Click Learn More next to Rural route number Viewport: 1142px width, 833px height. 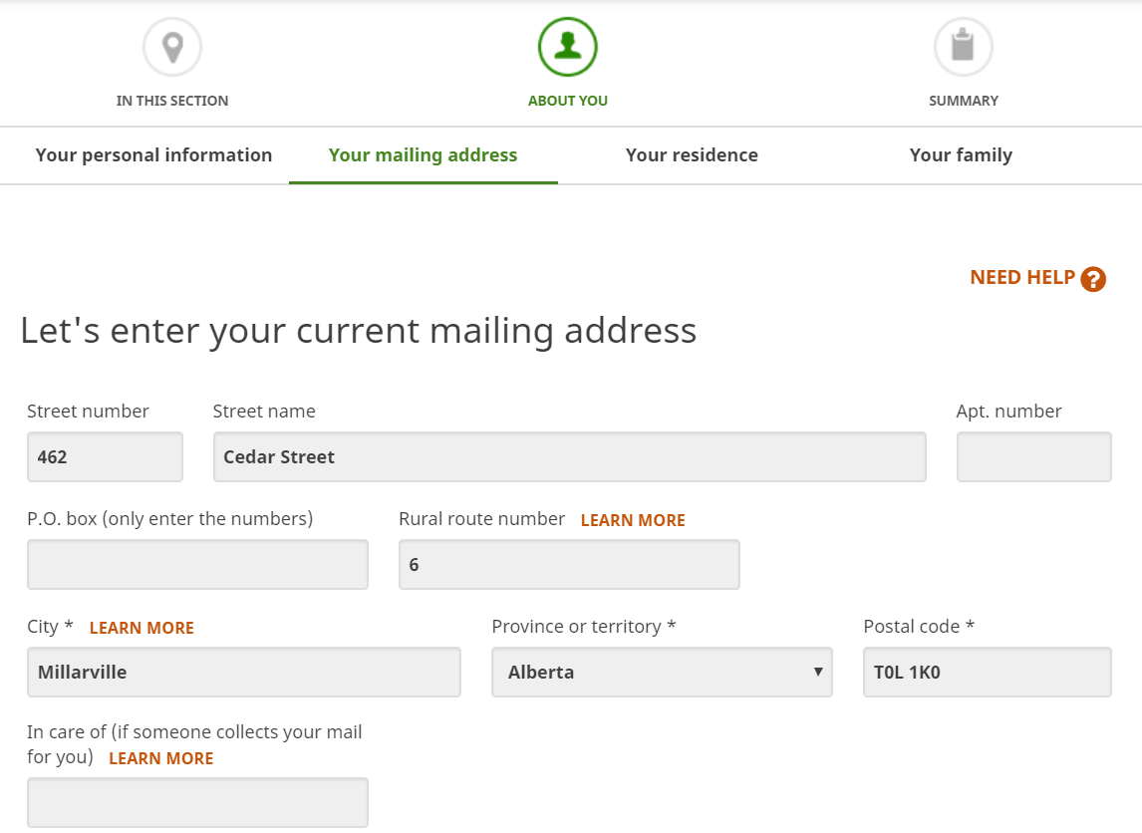tap(633, 520)
